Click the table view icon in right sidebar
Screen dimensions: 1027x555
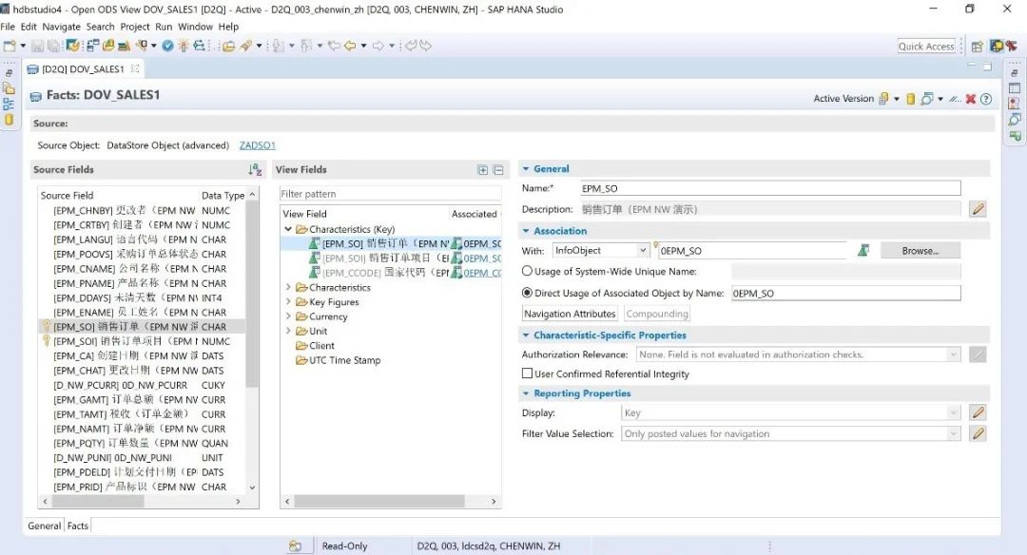point(1015,87)
